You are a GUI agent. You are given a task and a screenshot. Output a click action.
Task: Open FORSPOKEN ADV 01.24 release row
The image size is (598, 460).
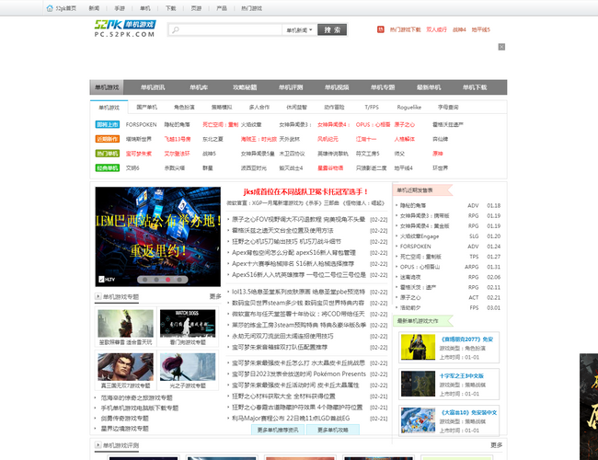(x=449, y=247)
